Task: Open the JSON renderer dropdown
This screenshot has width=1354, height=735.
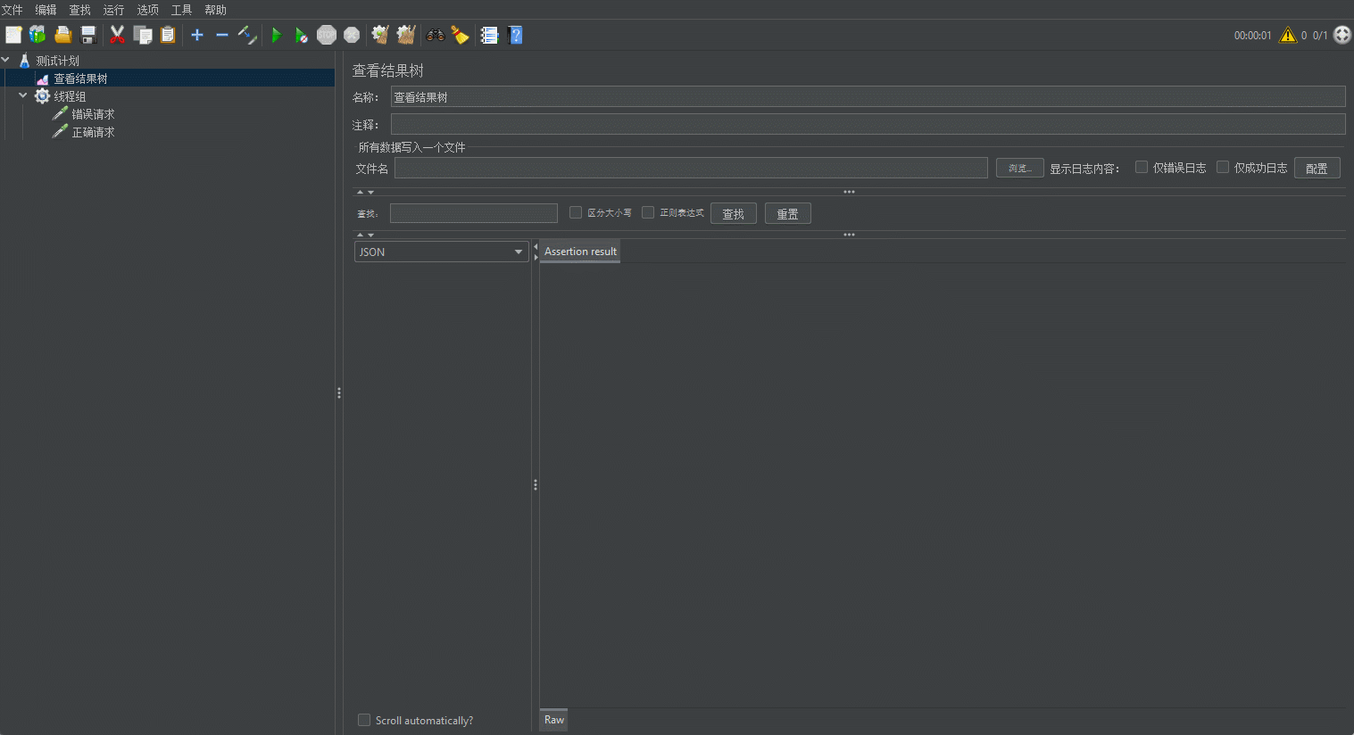Action: (442, 252)
